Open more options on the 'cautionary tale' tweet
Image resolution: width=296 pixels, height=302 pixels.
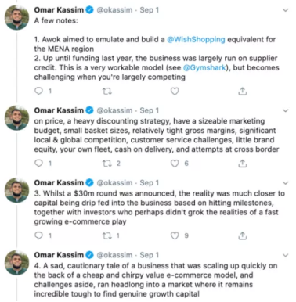pos(286,255)
